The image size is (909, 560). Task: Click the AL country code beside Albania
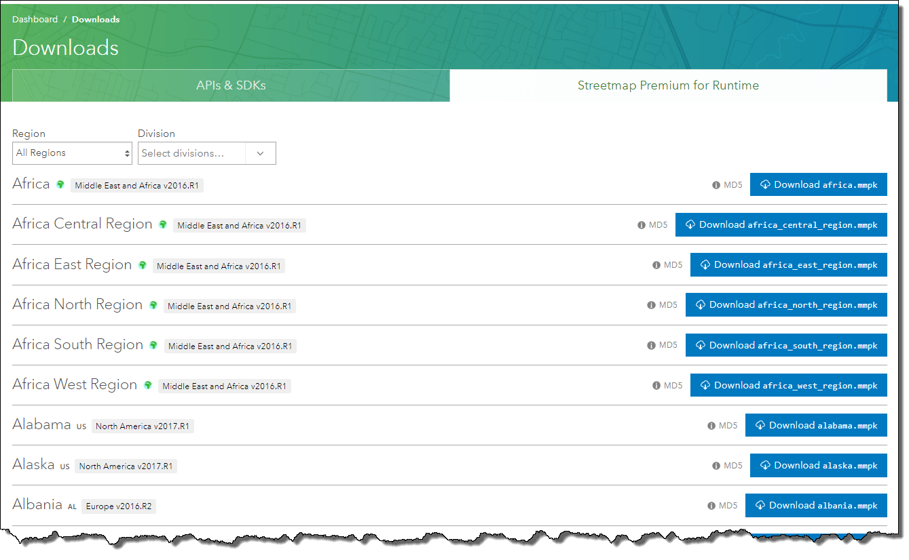pos(72,506)
